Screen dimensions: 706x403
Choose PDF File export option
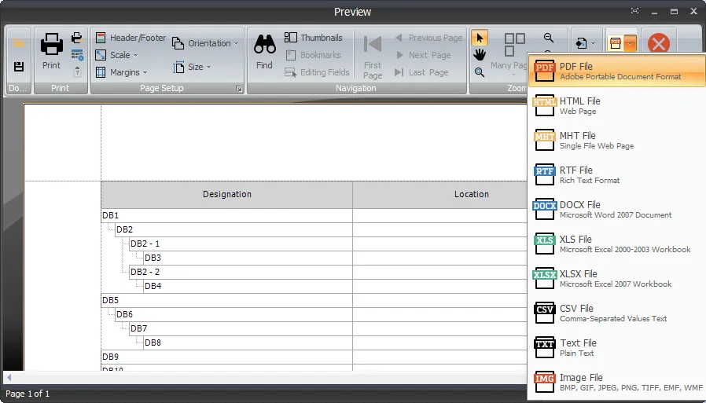tap(616, 71)
